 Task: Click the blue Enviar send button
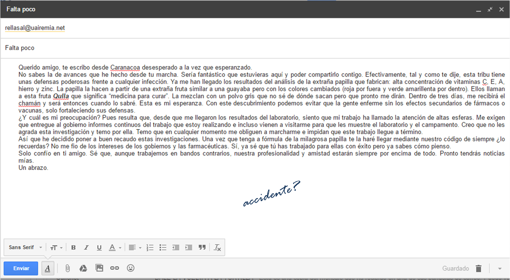[x=21, y=268]
